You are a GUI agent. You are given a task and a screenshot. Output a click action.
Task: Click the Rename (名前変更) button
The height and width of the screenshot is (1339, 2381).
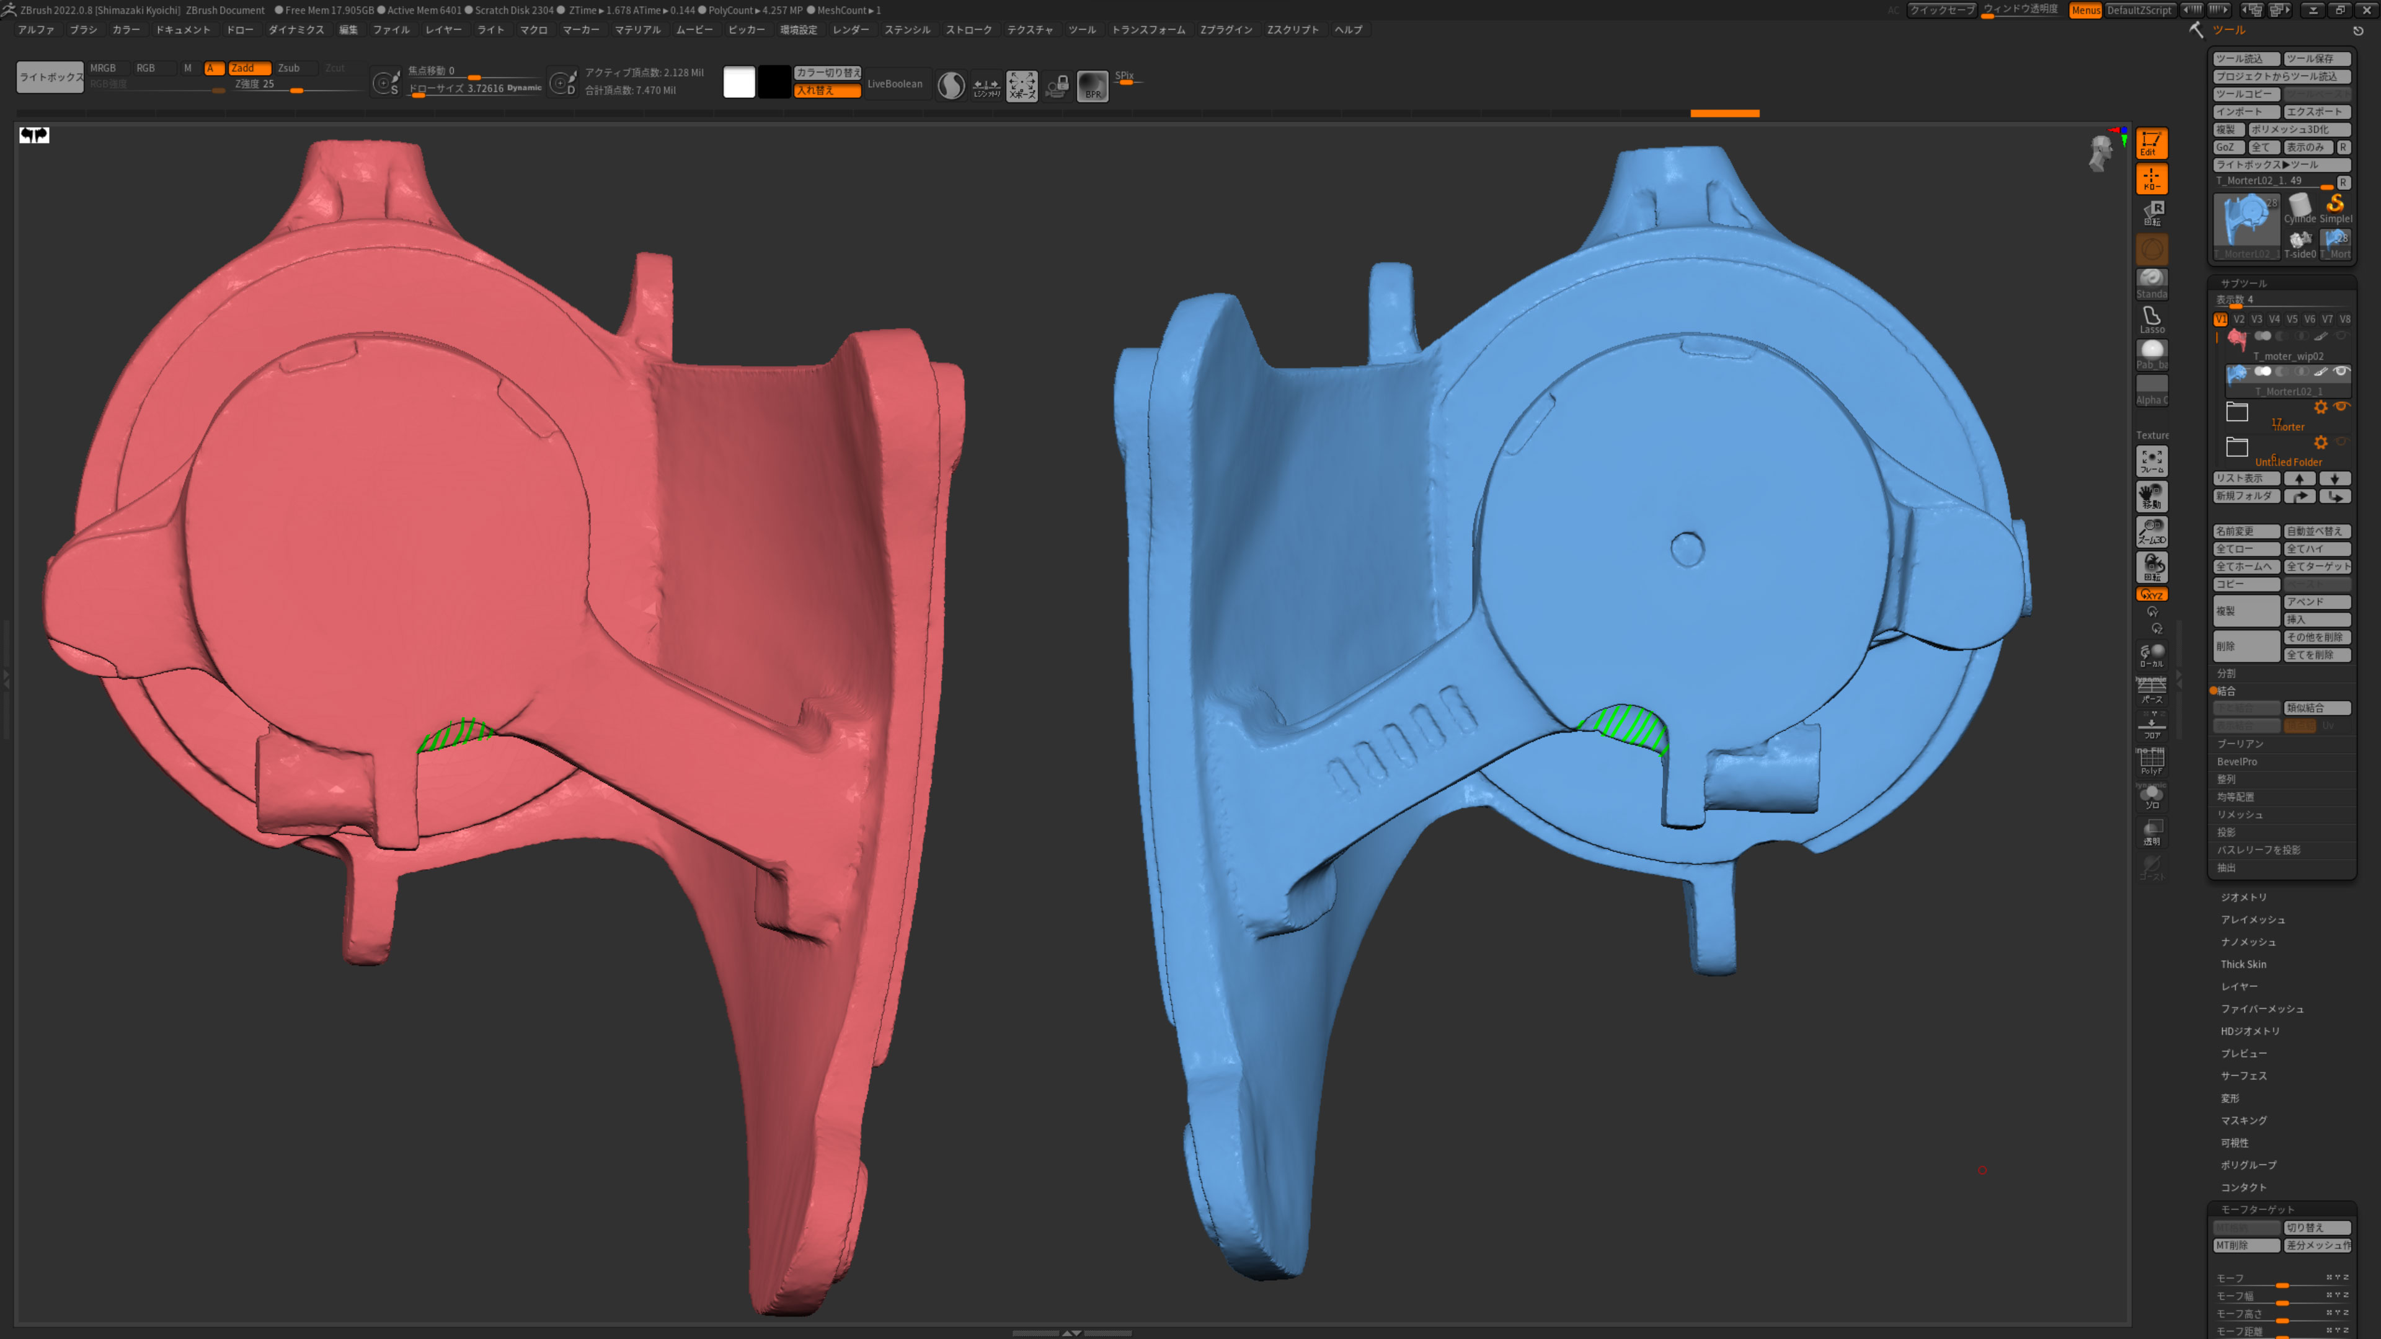coord(2246,531)
